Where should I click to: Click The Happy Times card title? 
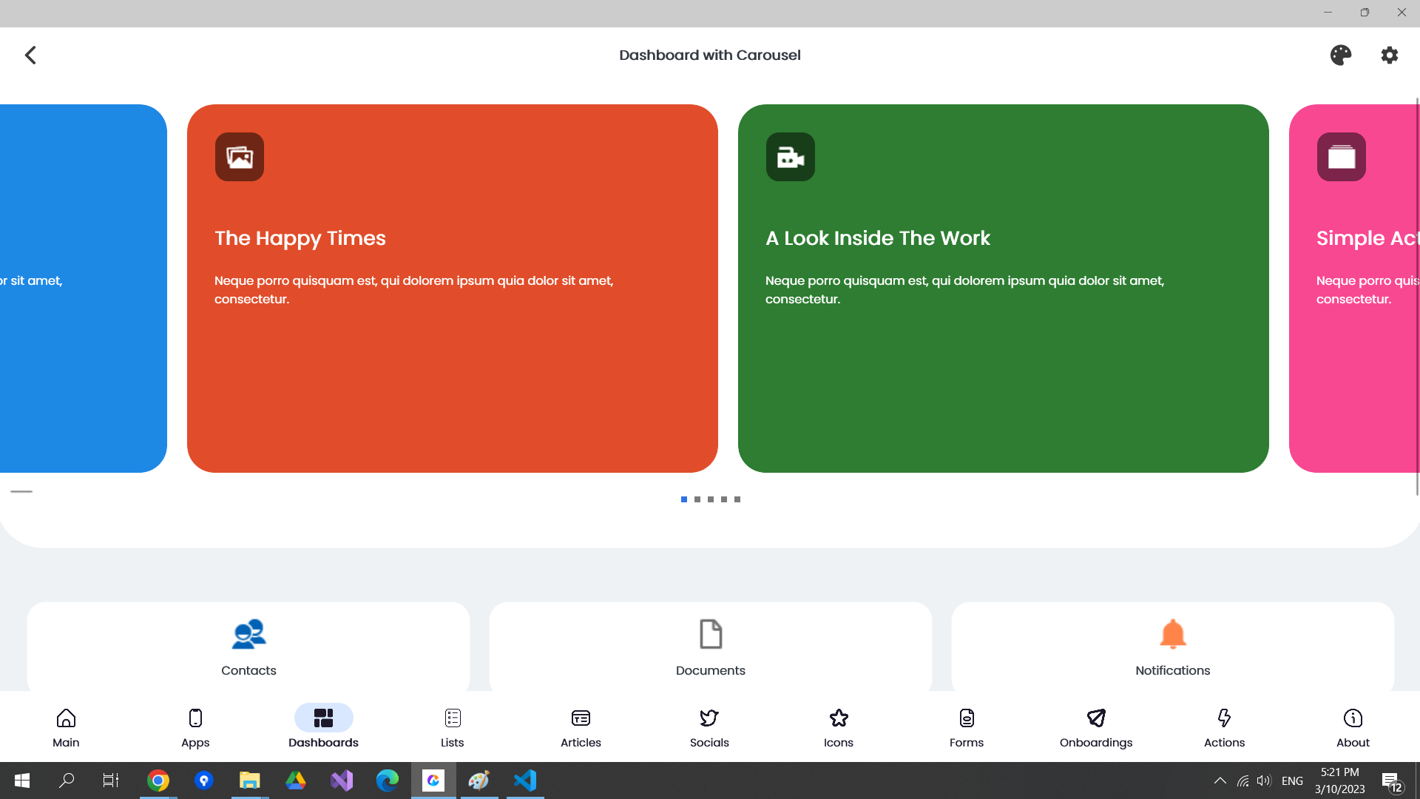300,238
